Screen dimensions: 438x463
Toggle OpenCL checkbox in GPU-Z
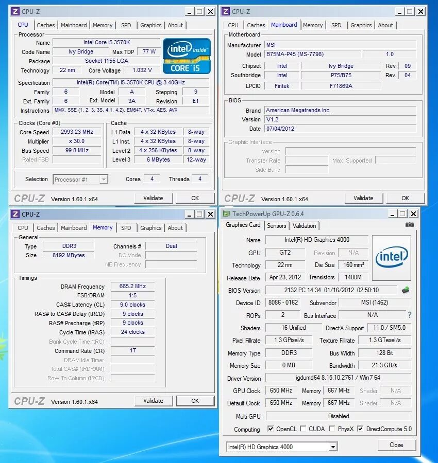(270, 429)
